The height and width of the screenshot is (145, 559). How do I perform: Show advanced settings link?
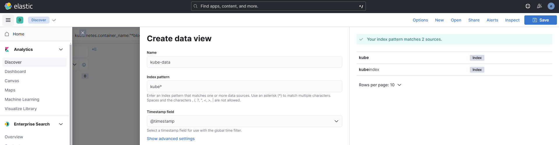(x=171, y=139)
